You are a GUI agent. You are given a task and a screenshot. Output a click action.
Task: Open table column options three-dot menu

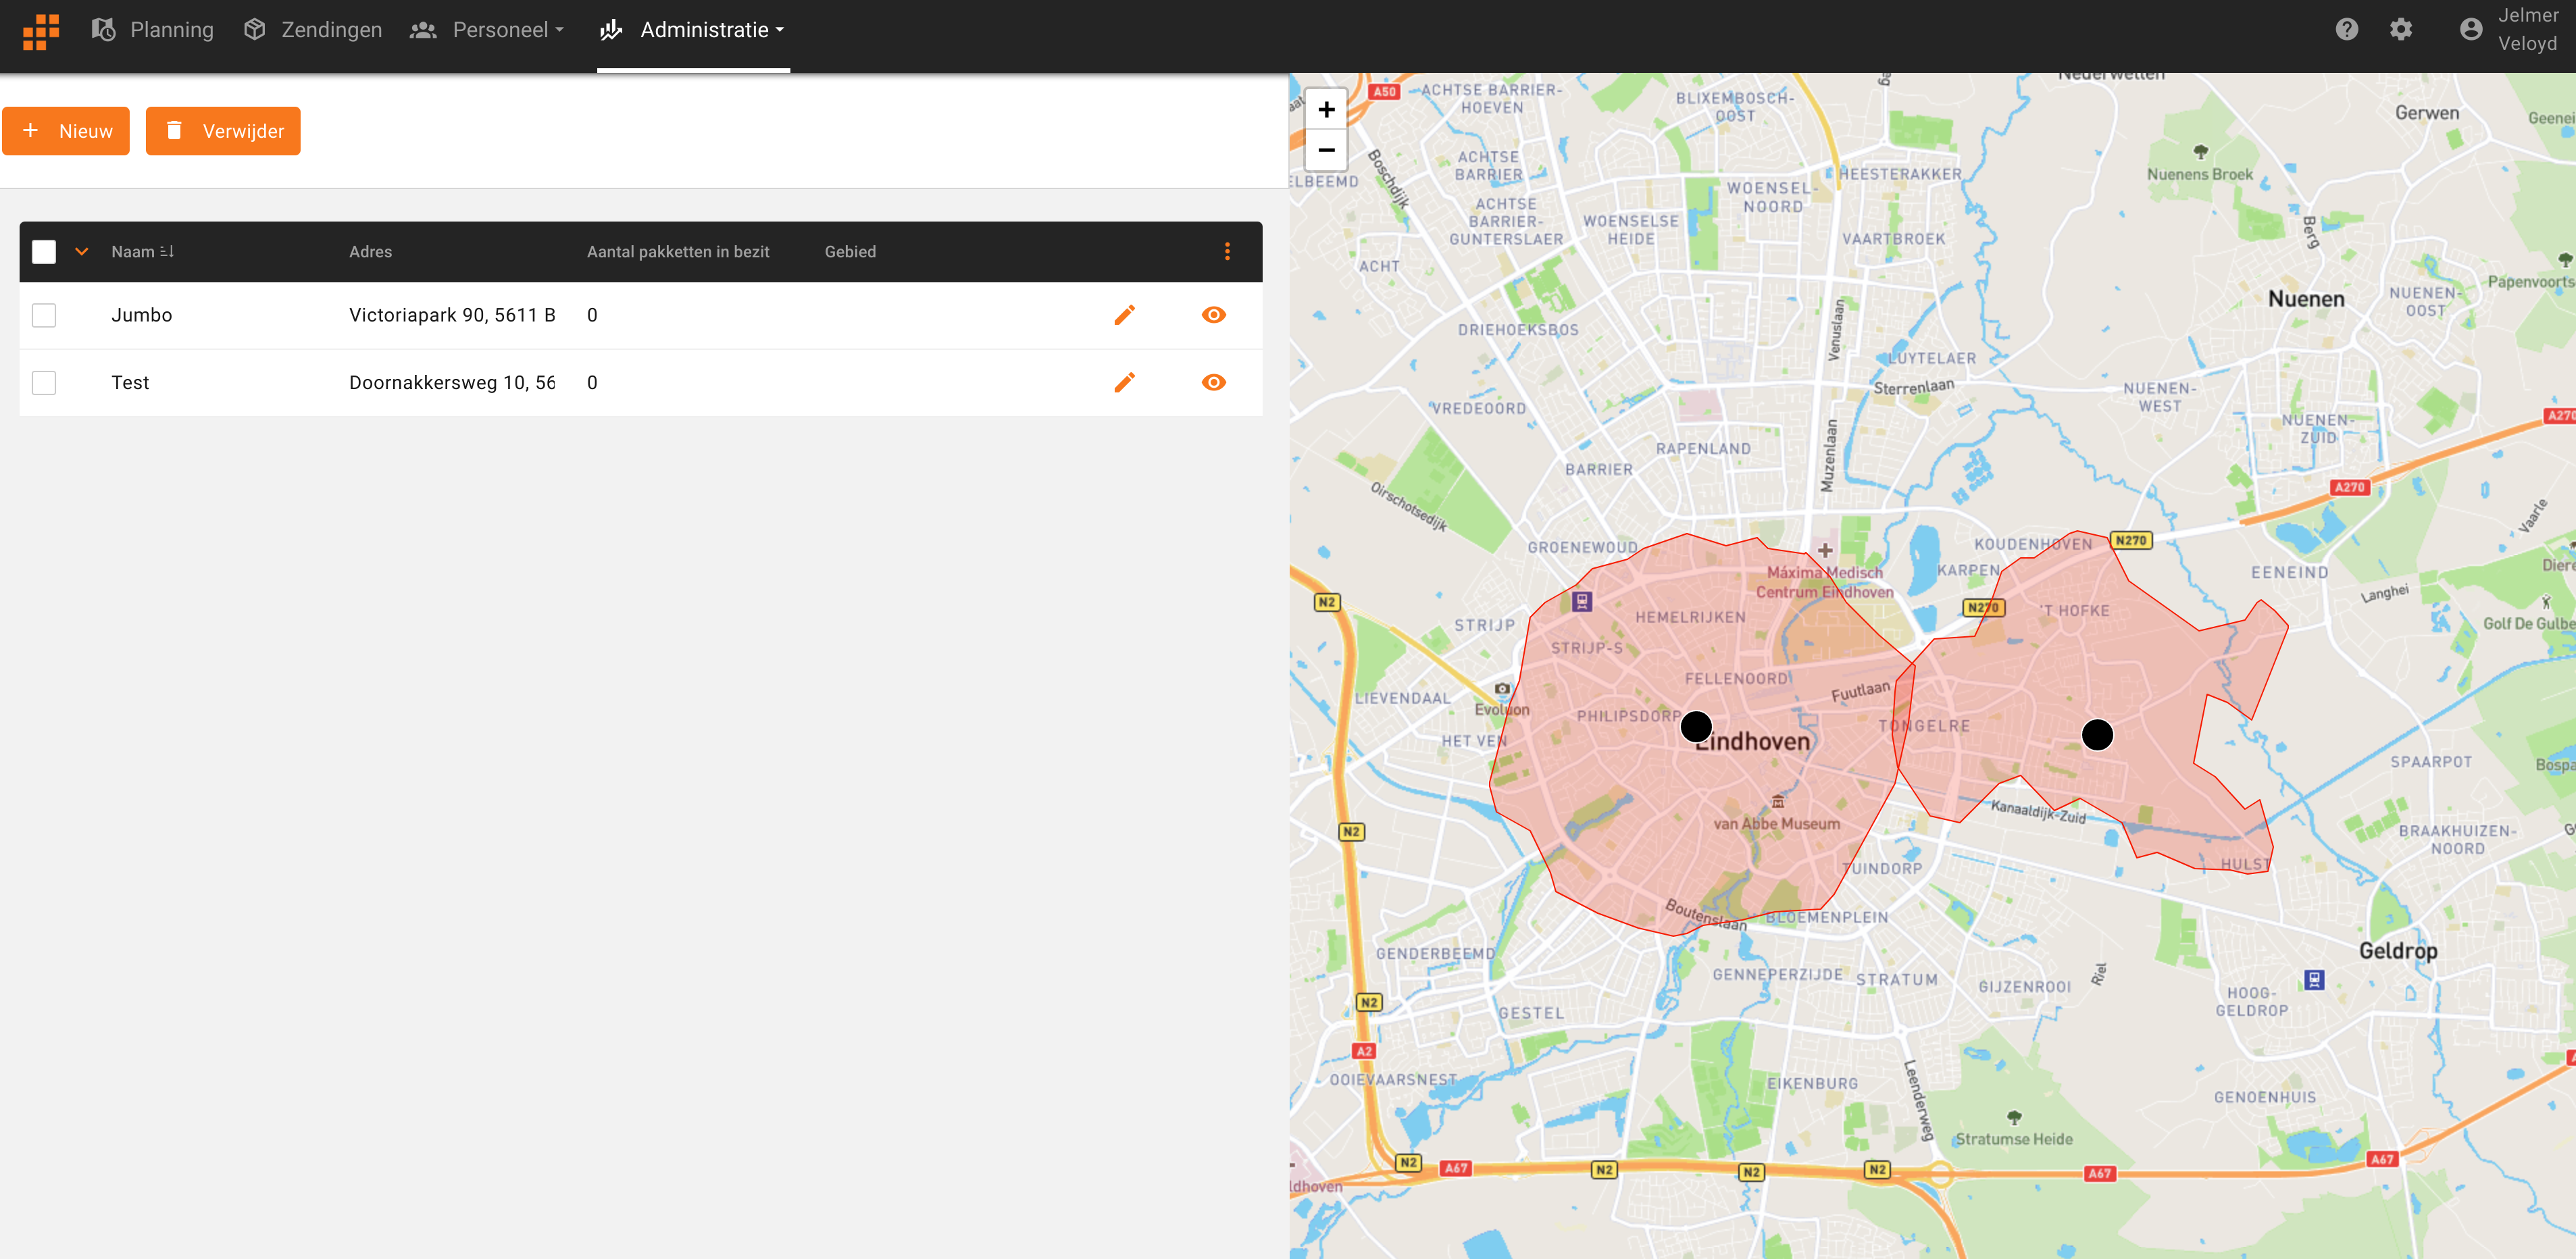pos(1227,252)
